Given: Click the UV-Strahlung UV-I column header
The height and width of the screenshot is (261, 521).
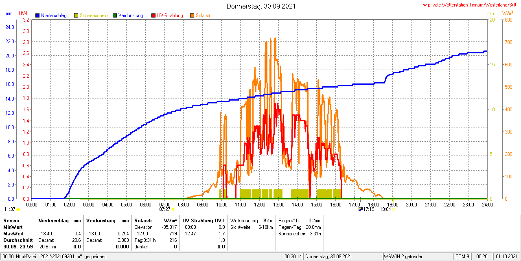Looking at the screenshot, I should 204,220.
